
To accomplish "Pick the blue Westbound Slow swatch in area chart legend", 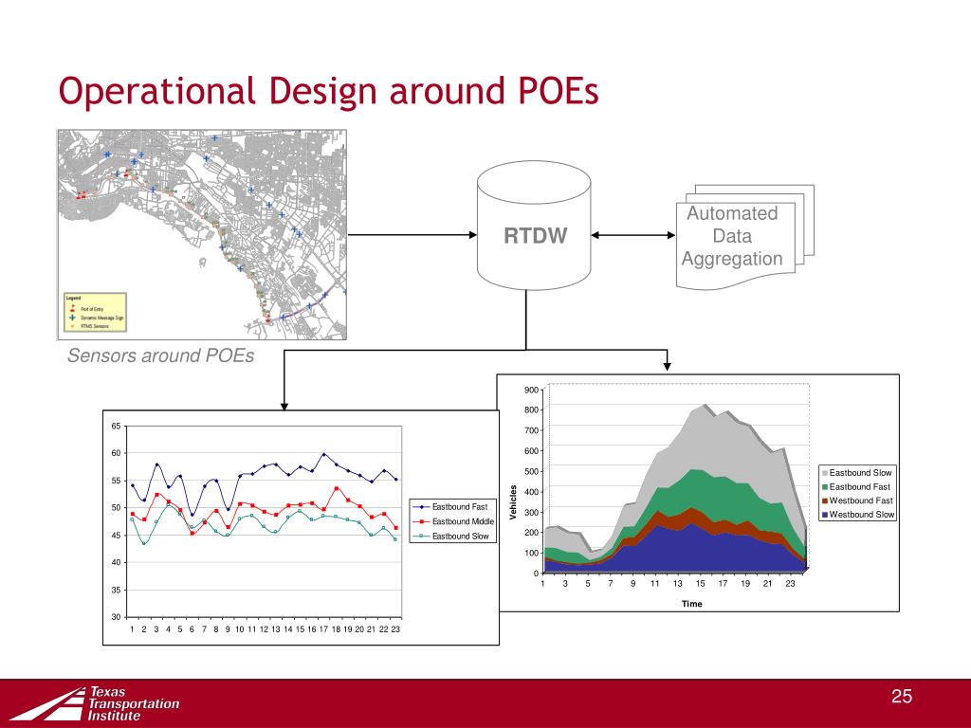I will pos(825,515).
